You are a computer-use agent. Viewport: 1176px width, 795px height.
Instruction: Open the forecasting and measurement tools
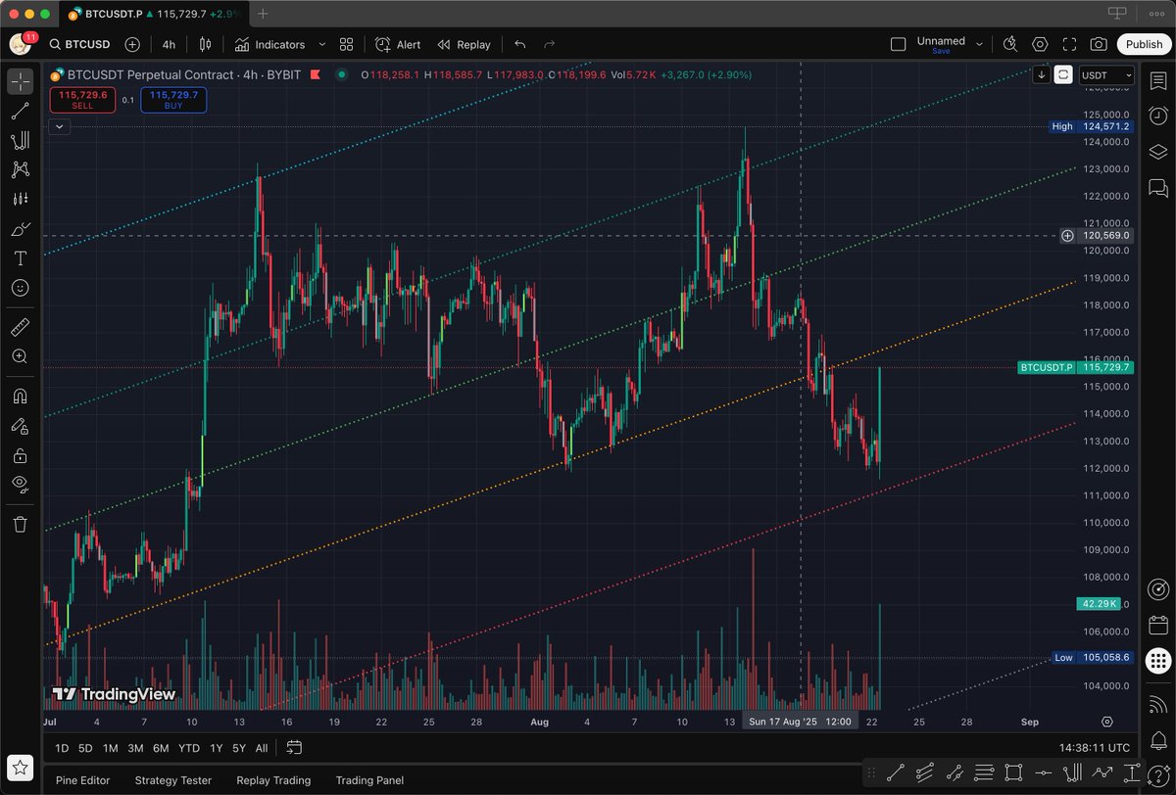pyautogui.click(x=20, y=199)
